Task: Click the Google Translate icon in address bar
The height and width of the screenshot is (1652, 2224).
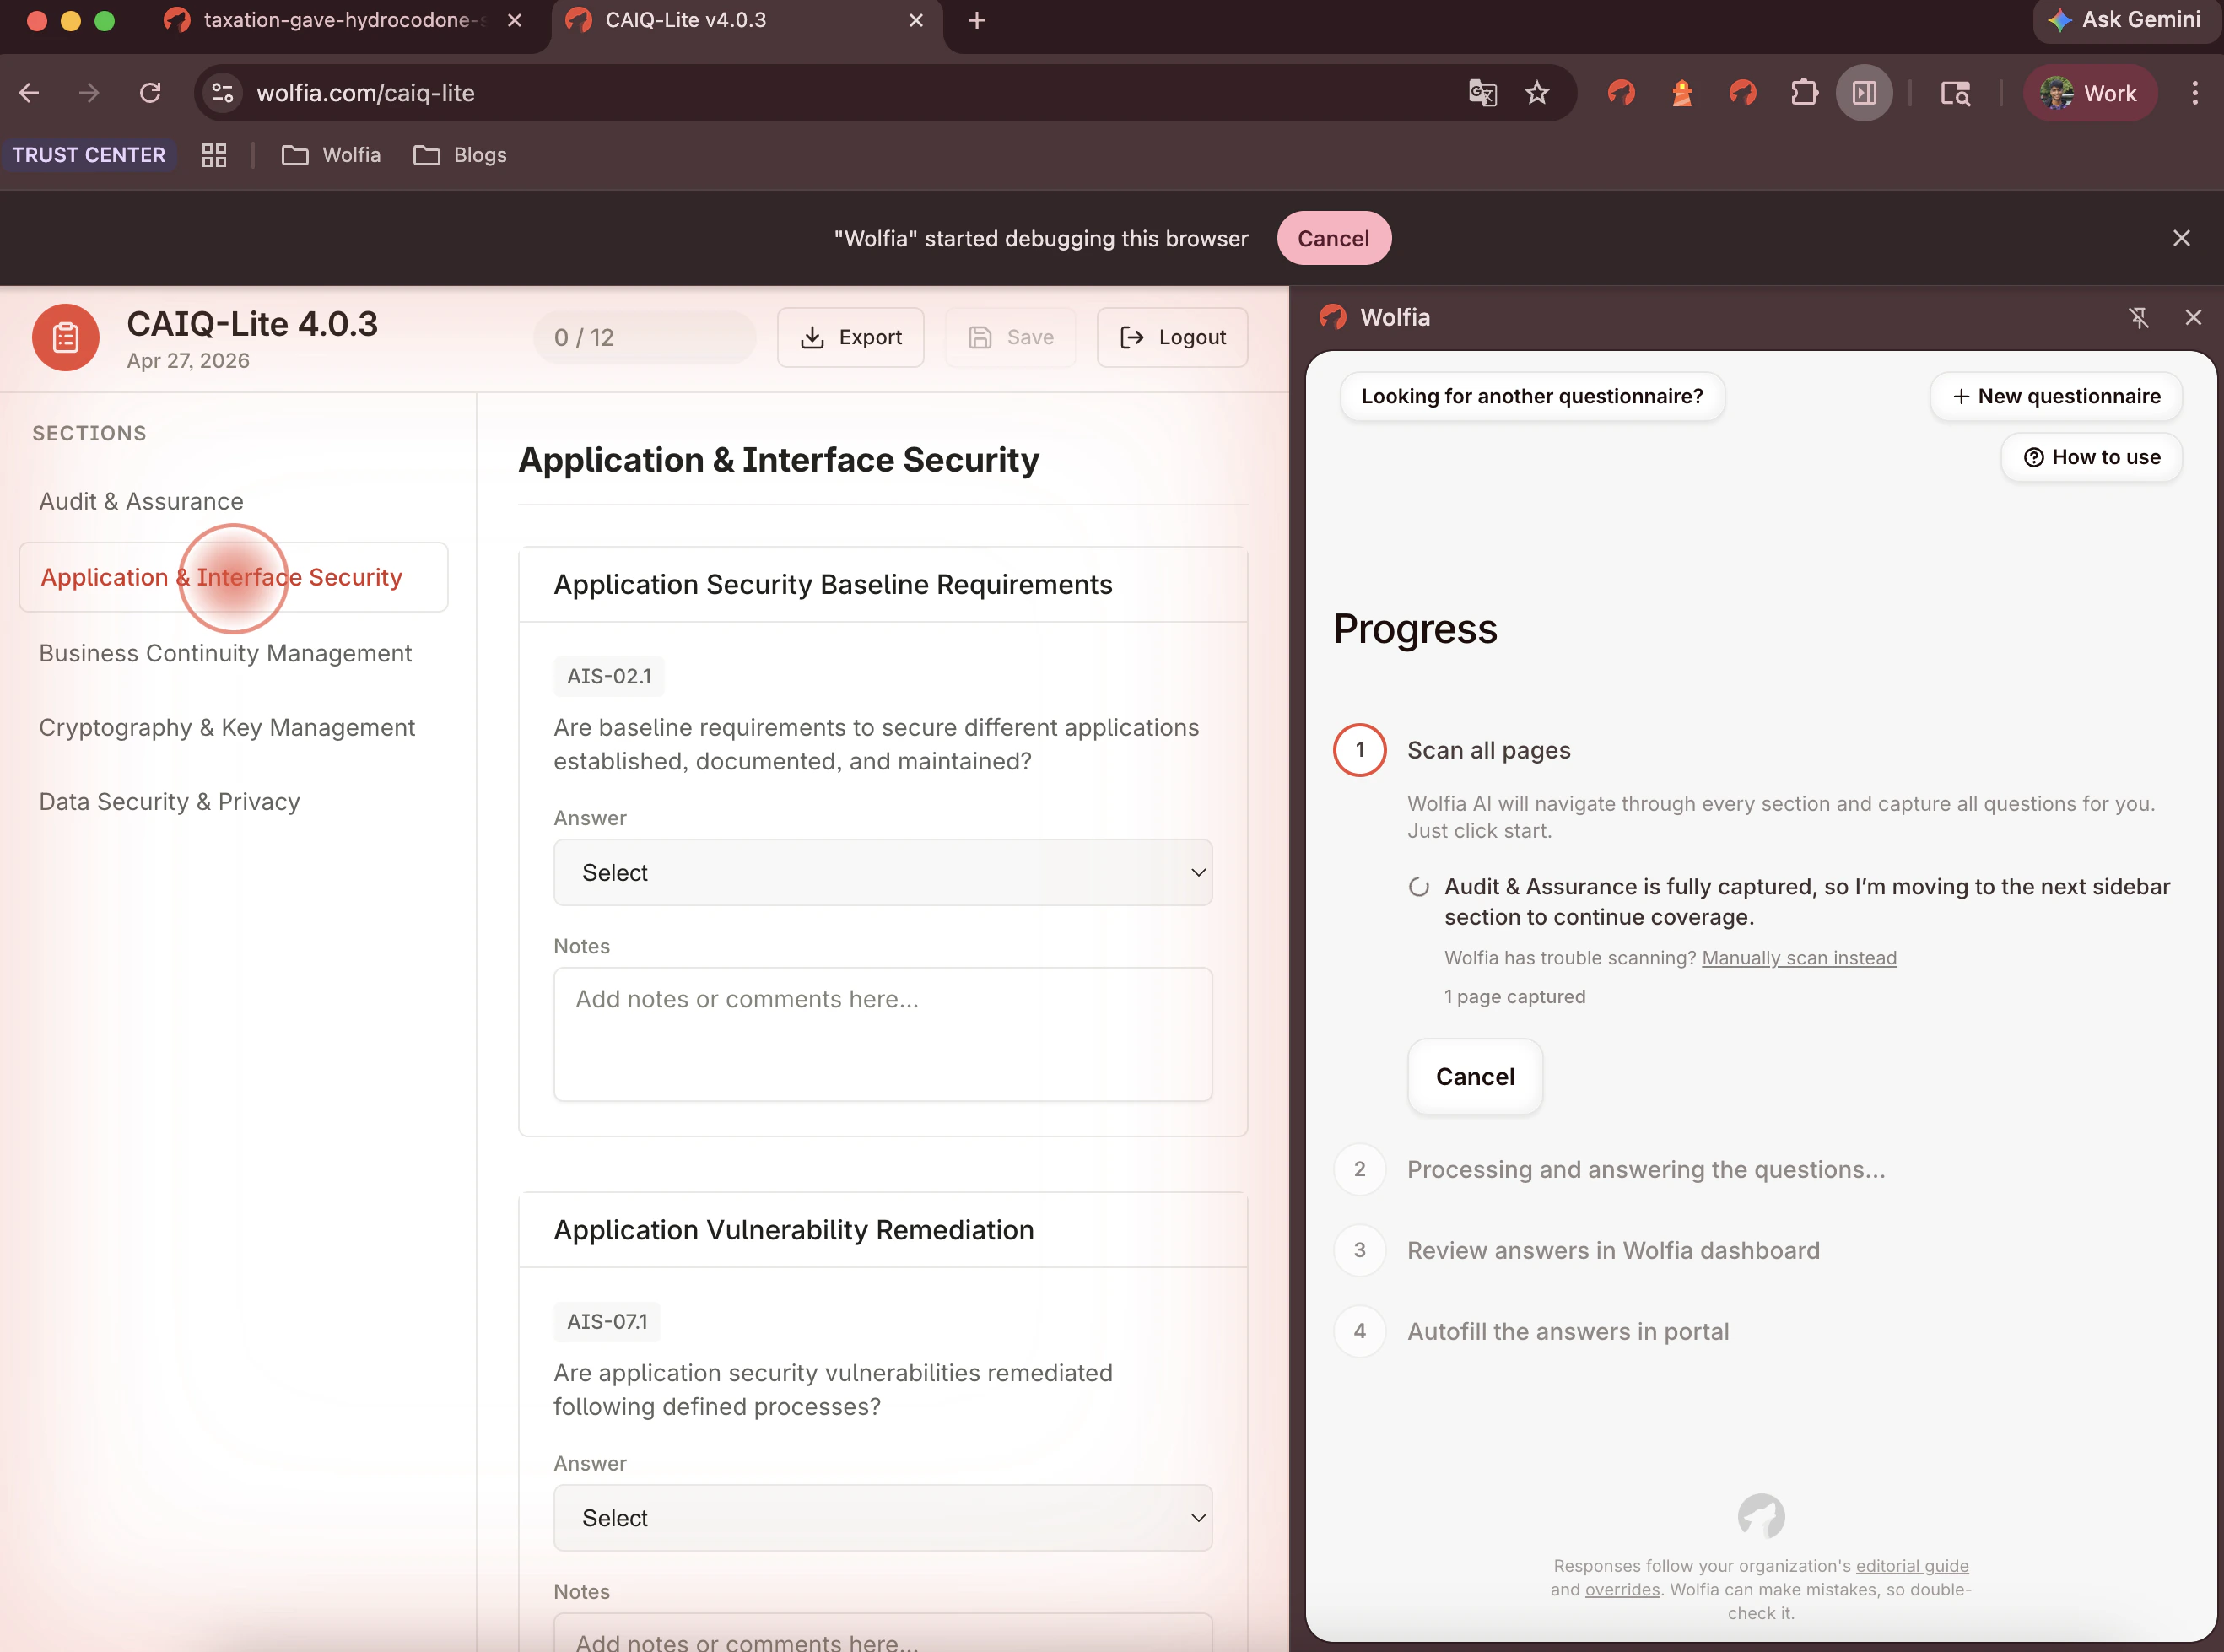Action: [1482, 93]
